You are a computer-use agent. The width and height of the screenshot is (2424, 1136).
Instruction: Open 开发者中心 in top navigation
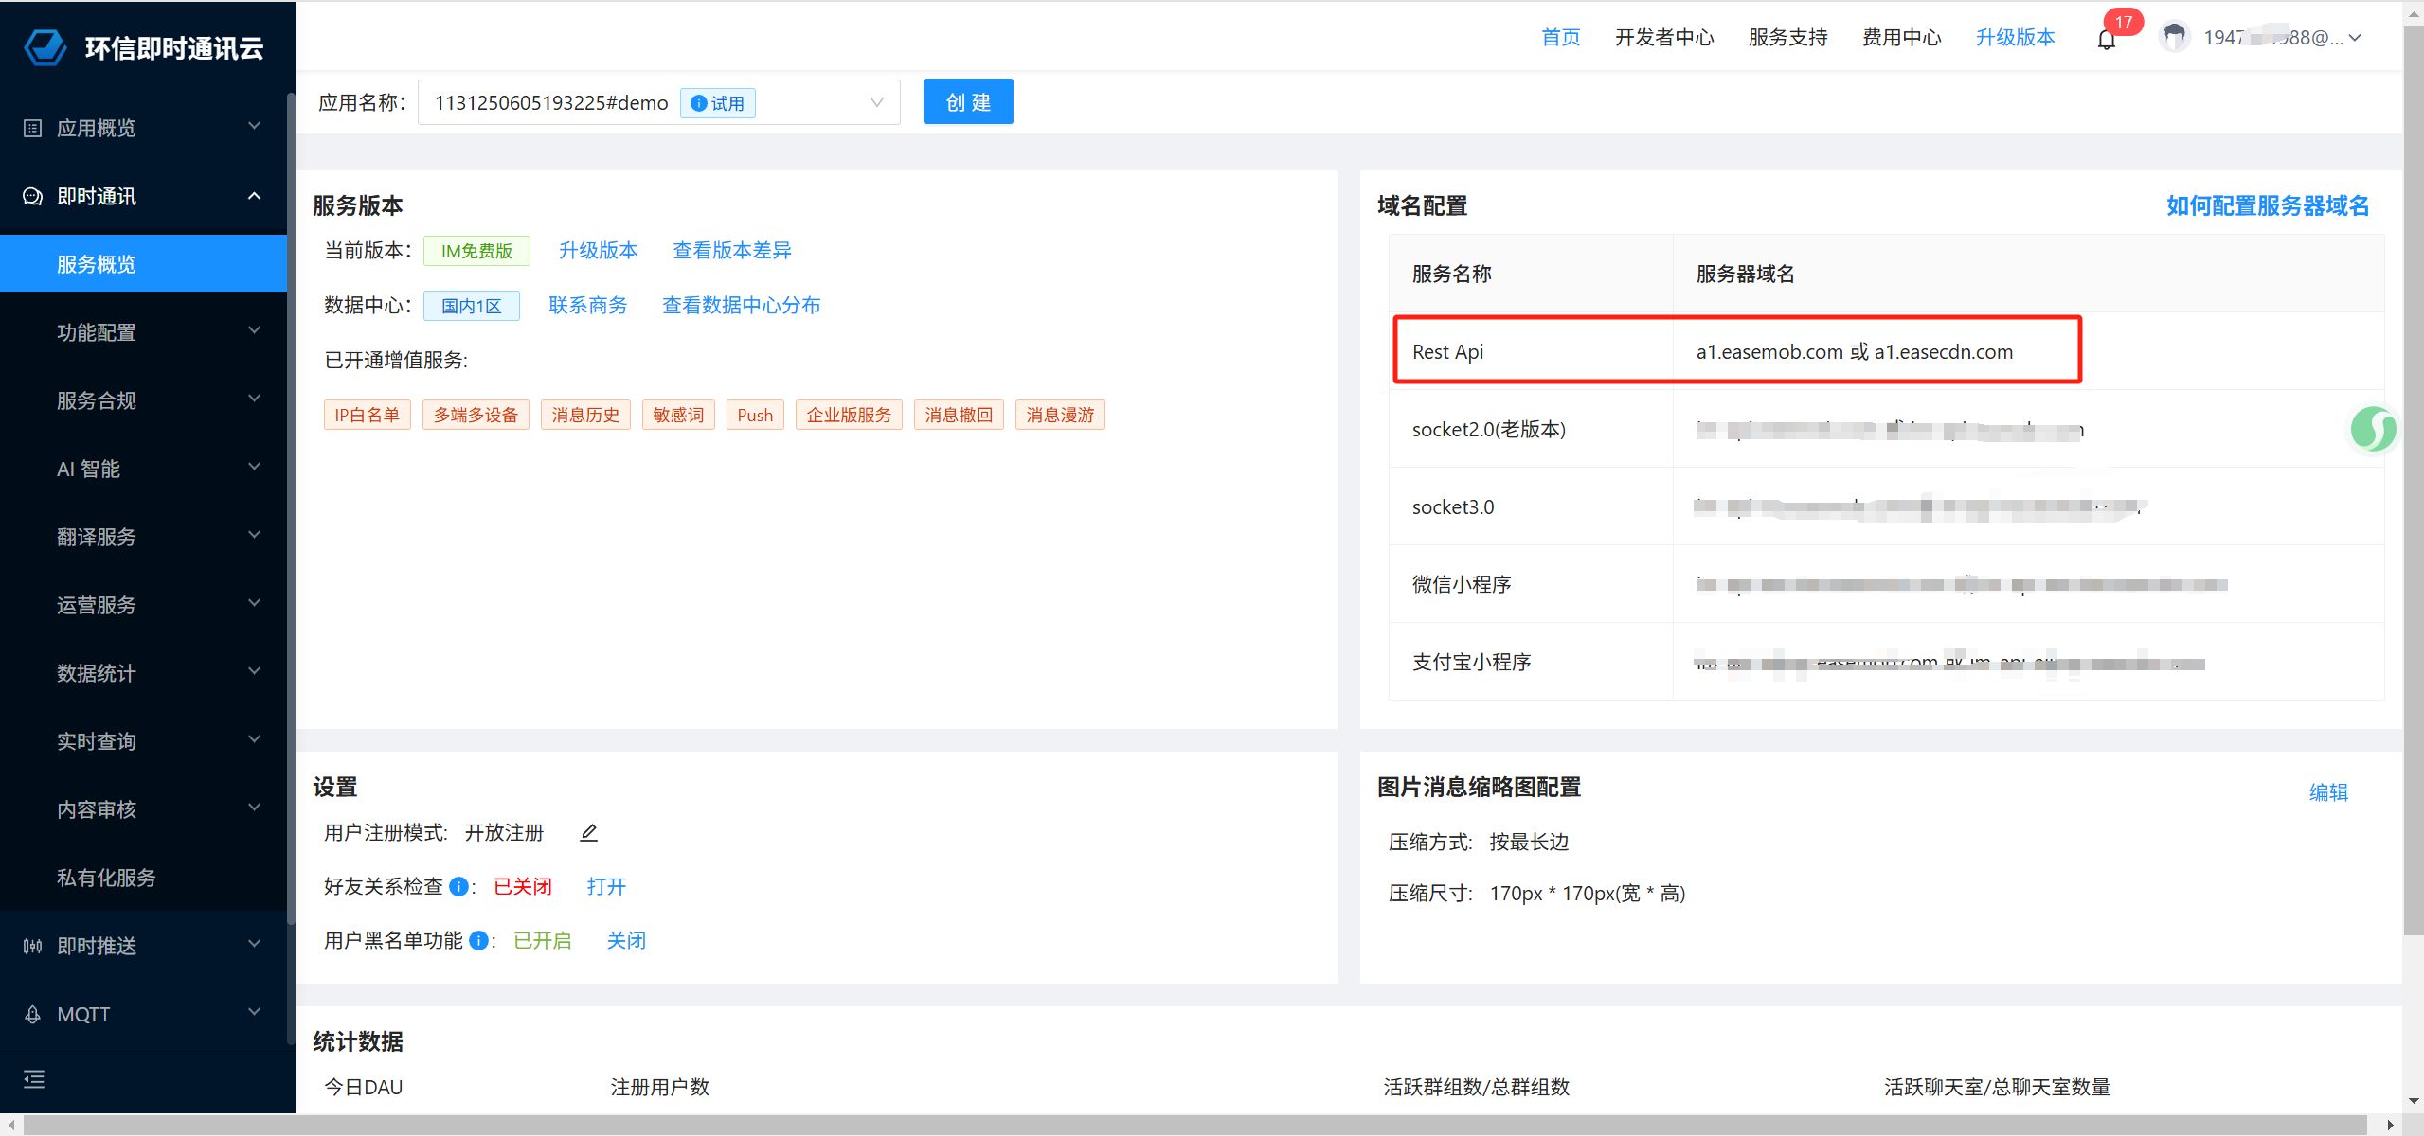tap(1663, 37)
